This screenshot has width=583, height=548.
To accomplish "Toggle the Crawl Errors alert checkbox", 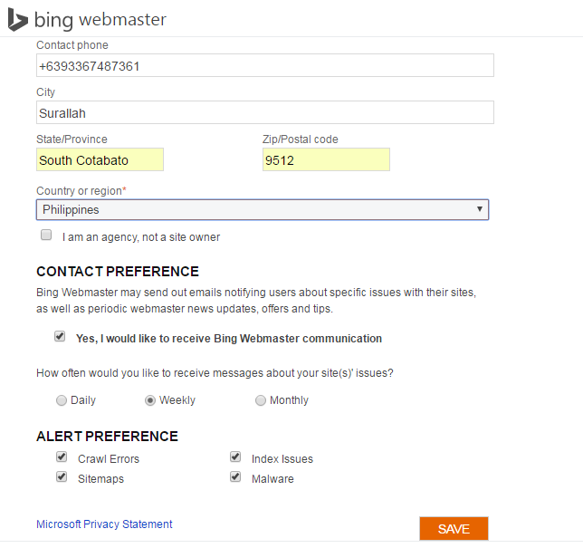I will (62, 457).
